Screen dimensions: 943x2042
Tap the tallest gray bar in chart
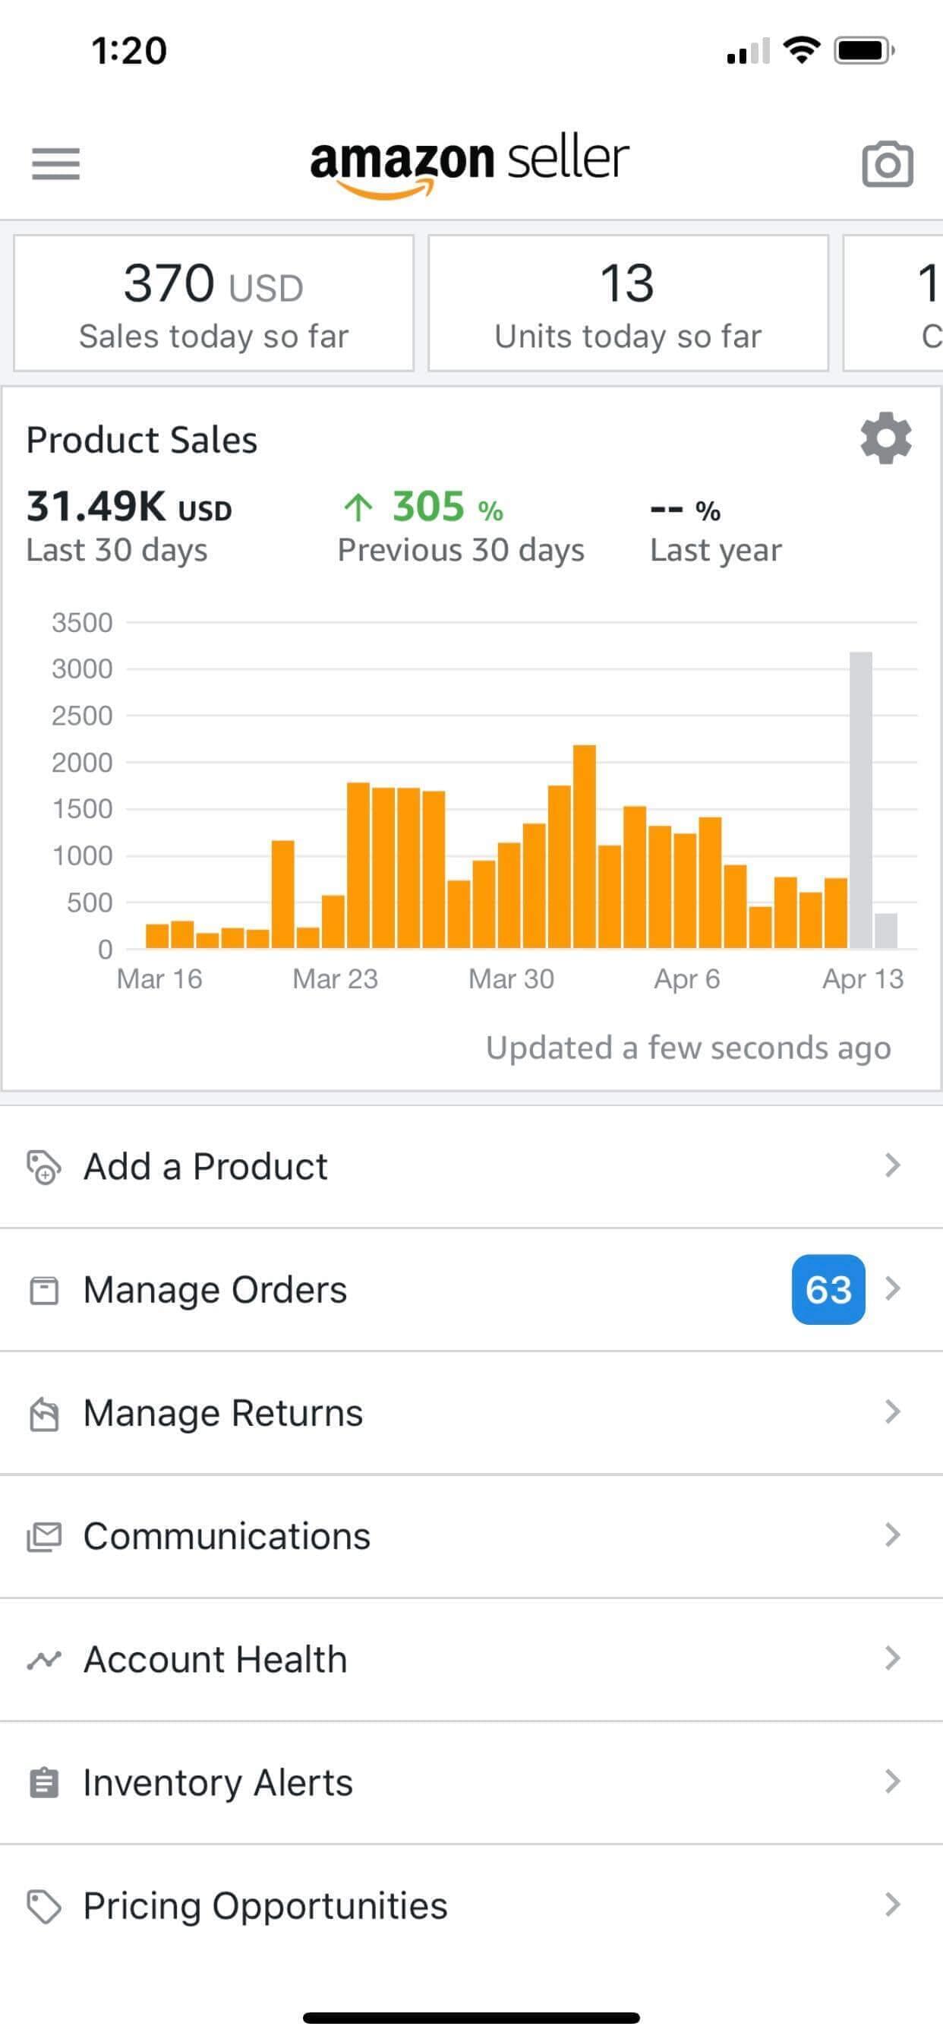[860, 801]
